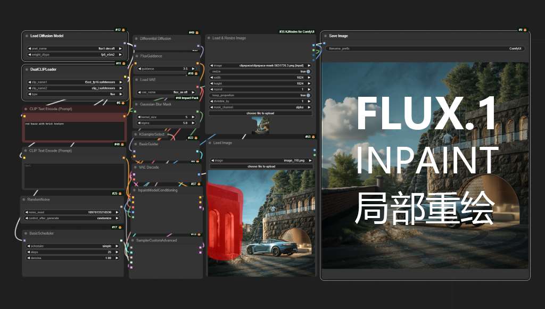545x309 pixels.
Task: Collapse the VAE Decode node via its dot
Action: click(136, 168)
